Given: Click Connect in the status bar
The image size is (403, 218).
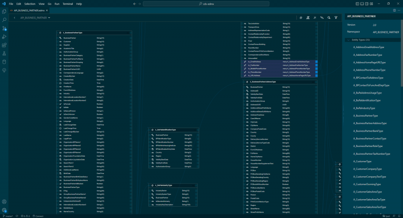Looking at the screenshot, I should 38,216.
